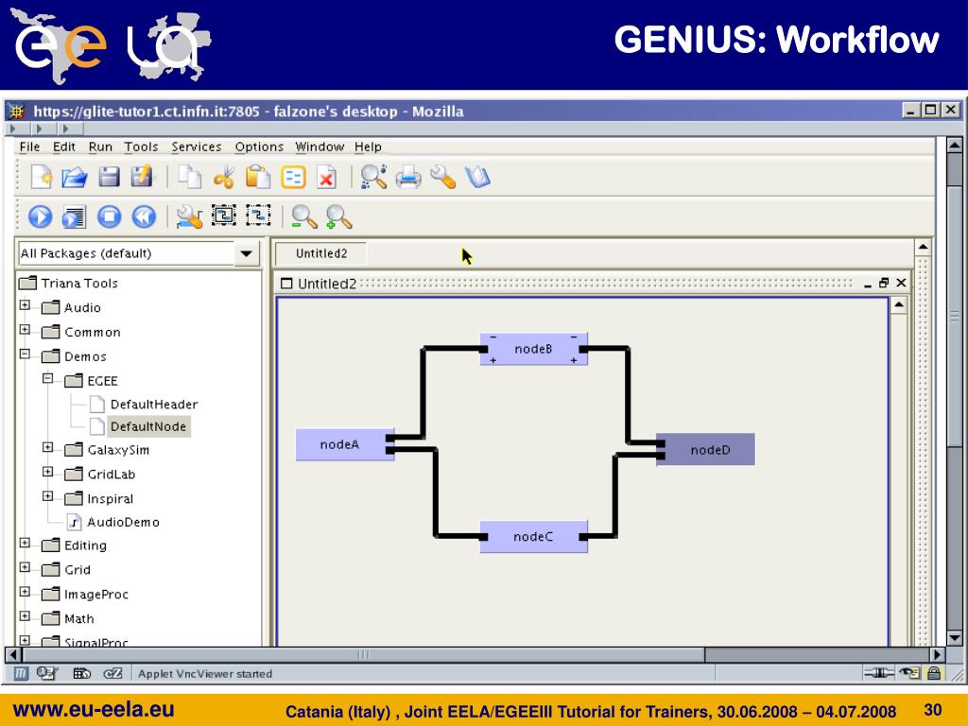Select nodeD on the workflow canvas
The width and height of the screenshot is (968, 726).
tap(705, 449)
